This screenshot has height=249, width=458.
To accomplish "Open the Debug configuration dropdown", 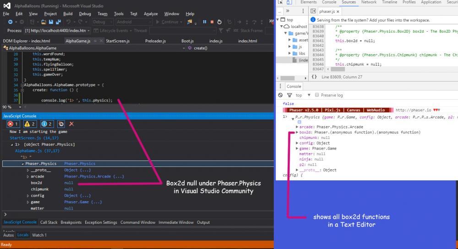I will click(x=103, y=22).
